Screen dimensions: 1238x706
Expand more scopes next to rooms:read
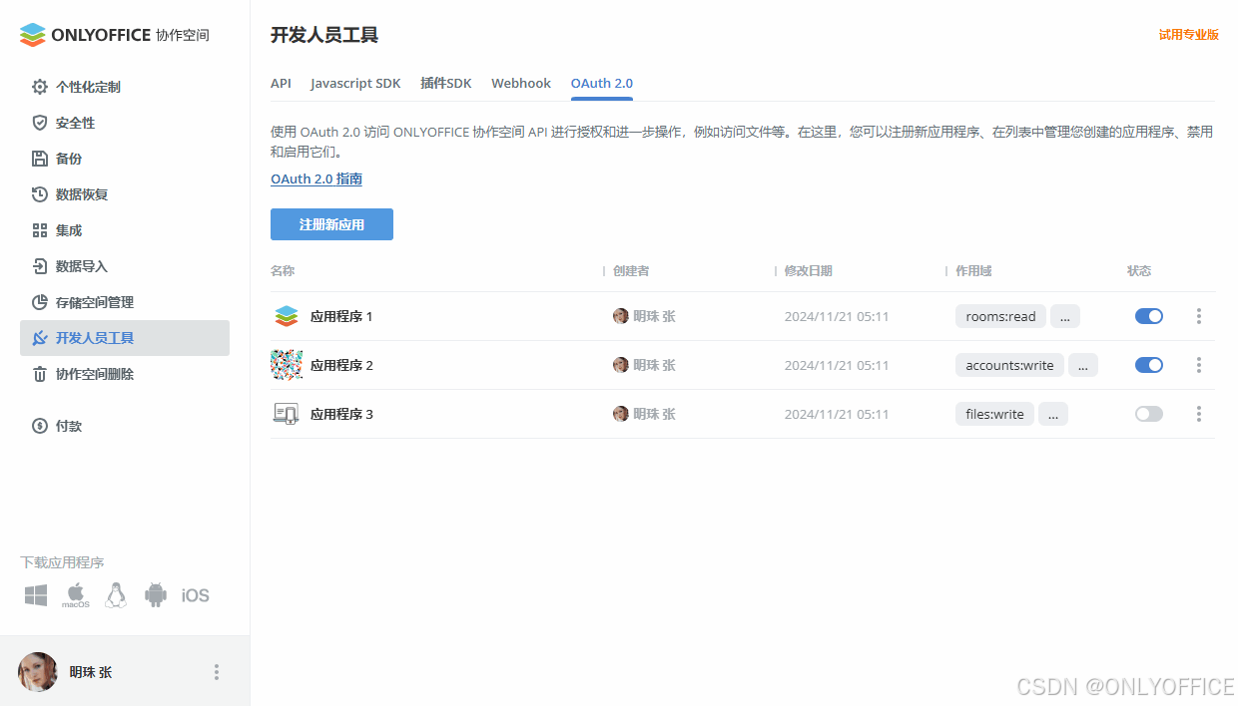pyautogui.click(x=1065, y=316)
